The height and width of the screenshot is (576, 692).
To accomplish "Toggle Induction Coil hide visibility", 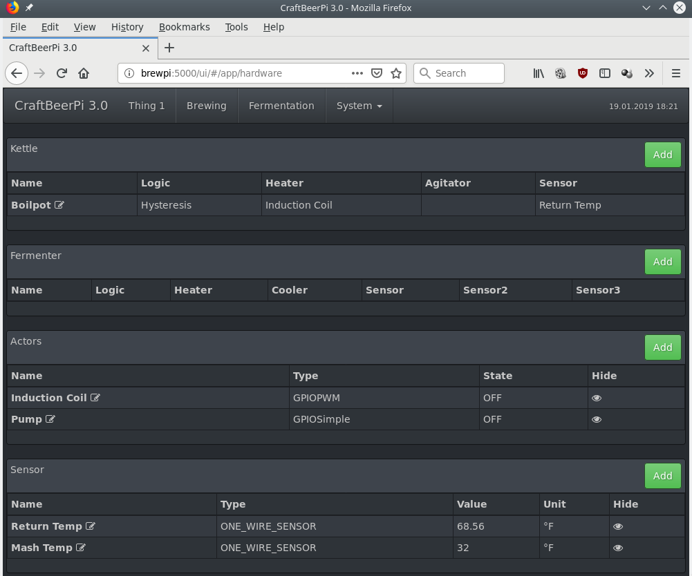I will (597, 398).
